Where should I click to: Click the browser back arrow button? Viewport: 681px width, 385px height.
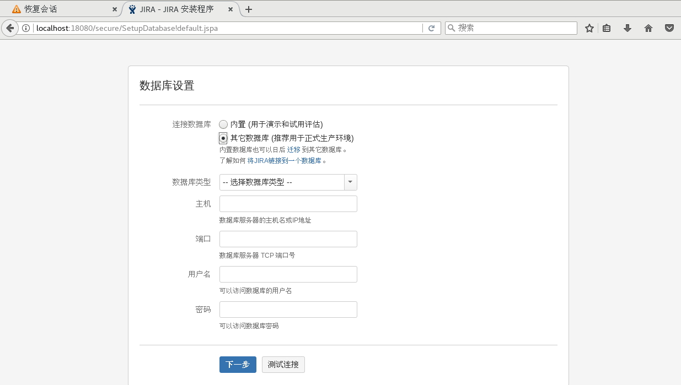tap(10, 28)
